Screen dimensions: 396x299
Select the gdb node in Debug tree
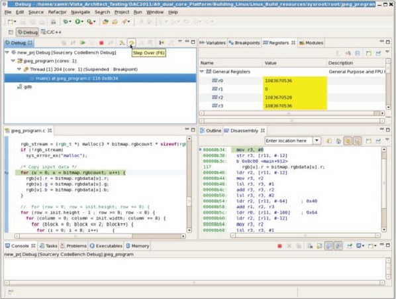[25, 87]
